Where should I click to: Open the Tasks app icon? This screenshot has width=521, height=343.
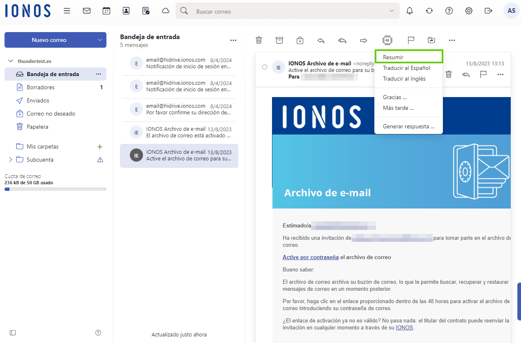pyautogui.click(x=146, y=11)
